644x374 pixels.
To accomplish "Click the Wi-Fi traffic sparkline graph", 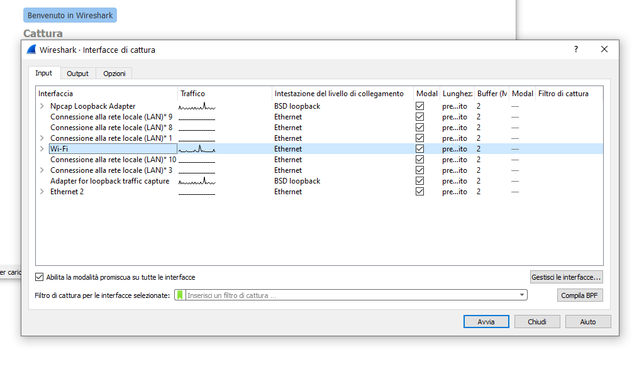I will pos(197,148).
